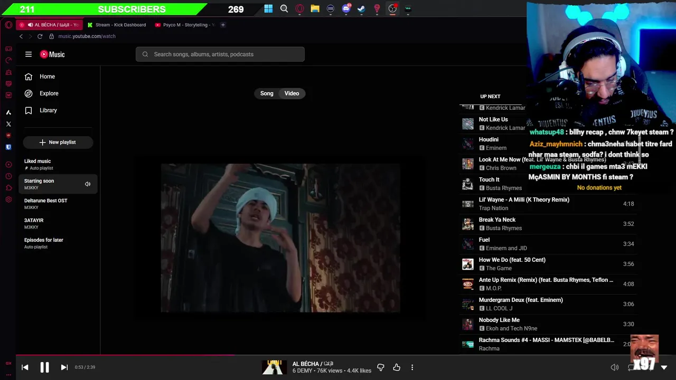Open the Deltarune Best OST playlist

click(x=58, y=204)
